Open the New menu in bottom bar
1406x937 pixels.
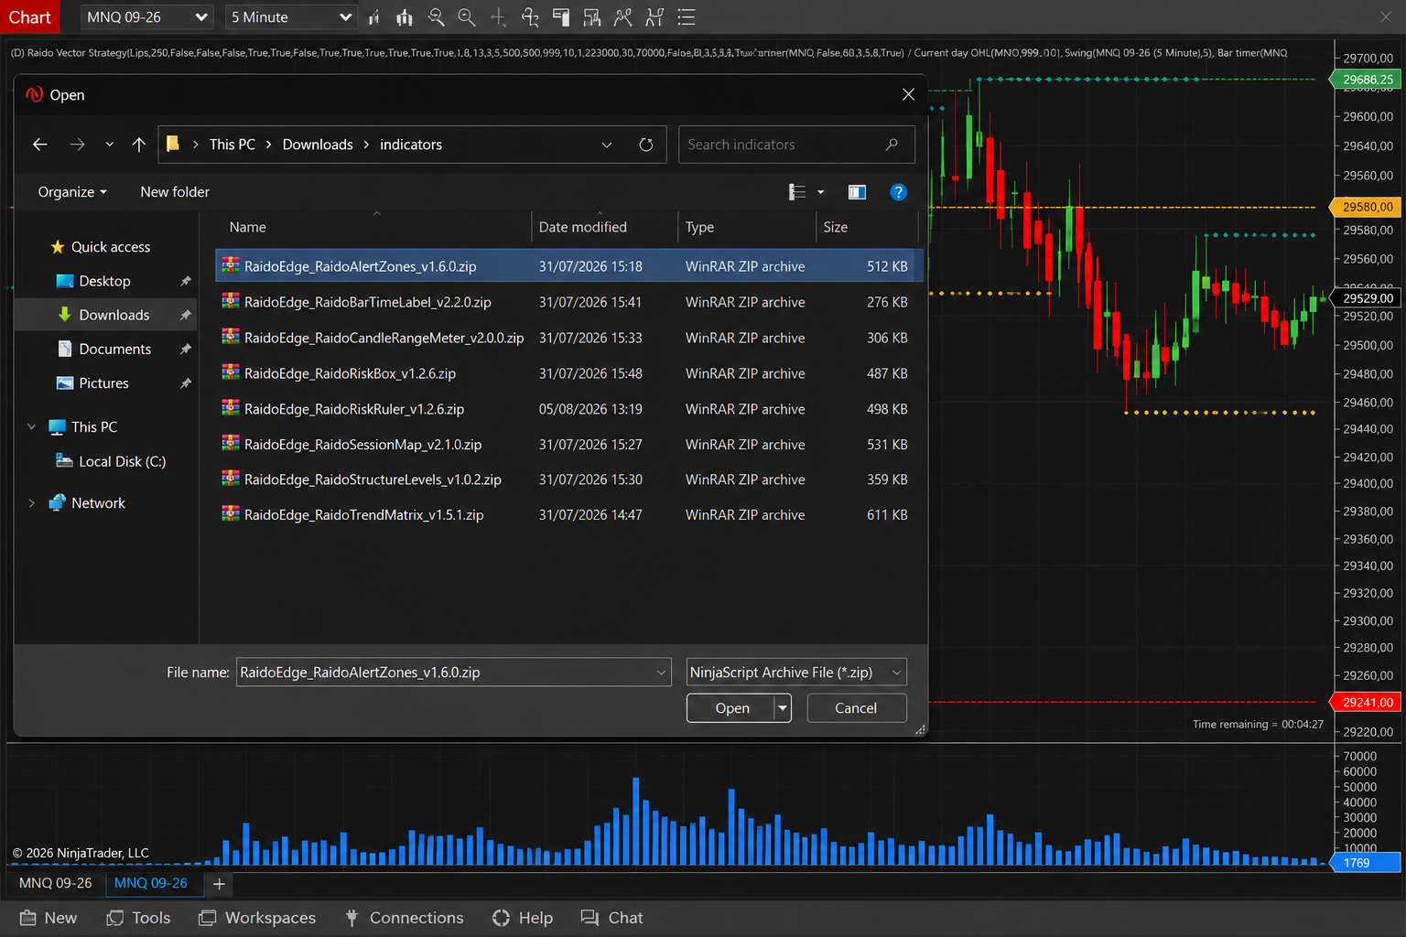[49, 918]
